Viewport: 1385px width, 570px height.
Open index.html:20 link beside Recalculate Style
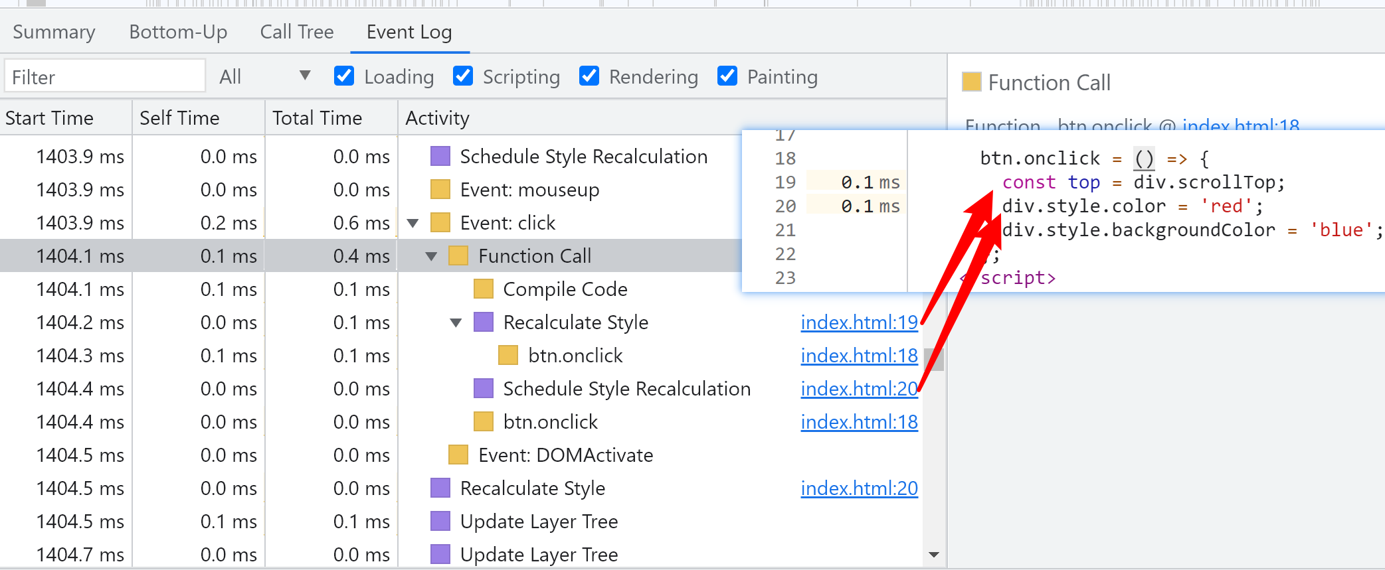859,488
